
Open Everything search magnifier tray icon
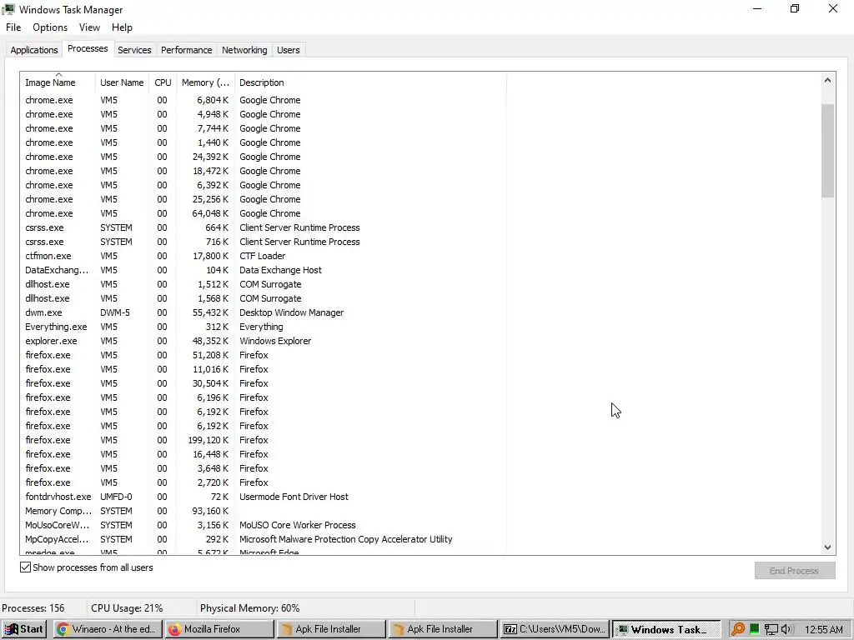click(737, 629)
